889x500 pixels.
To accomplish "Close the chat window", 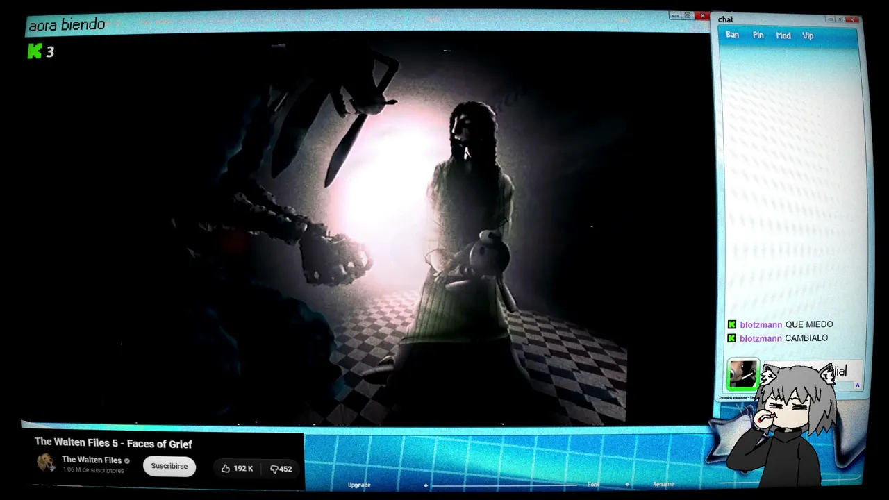I will tap(852, 19).
